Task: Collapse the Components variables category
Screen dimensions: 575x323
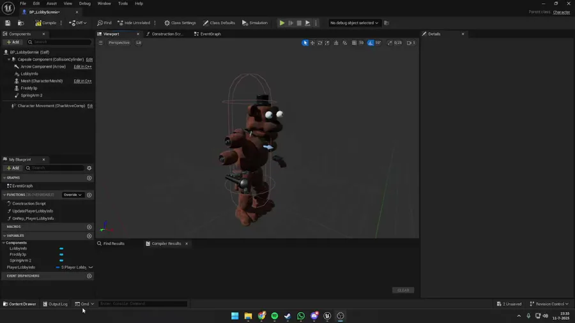Action: click(4, 243)
